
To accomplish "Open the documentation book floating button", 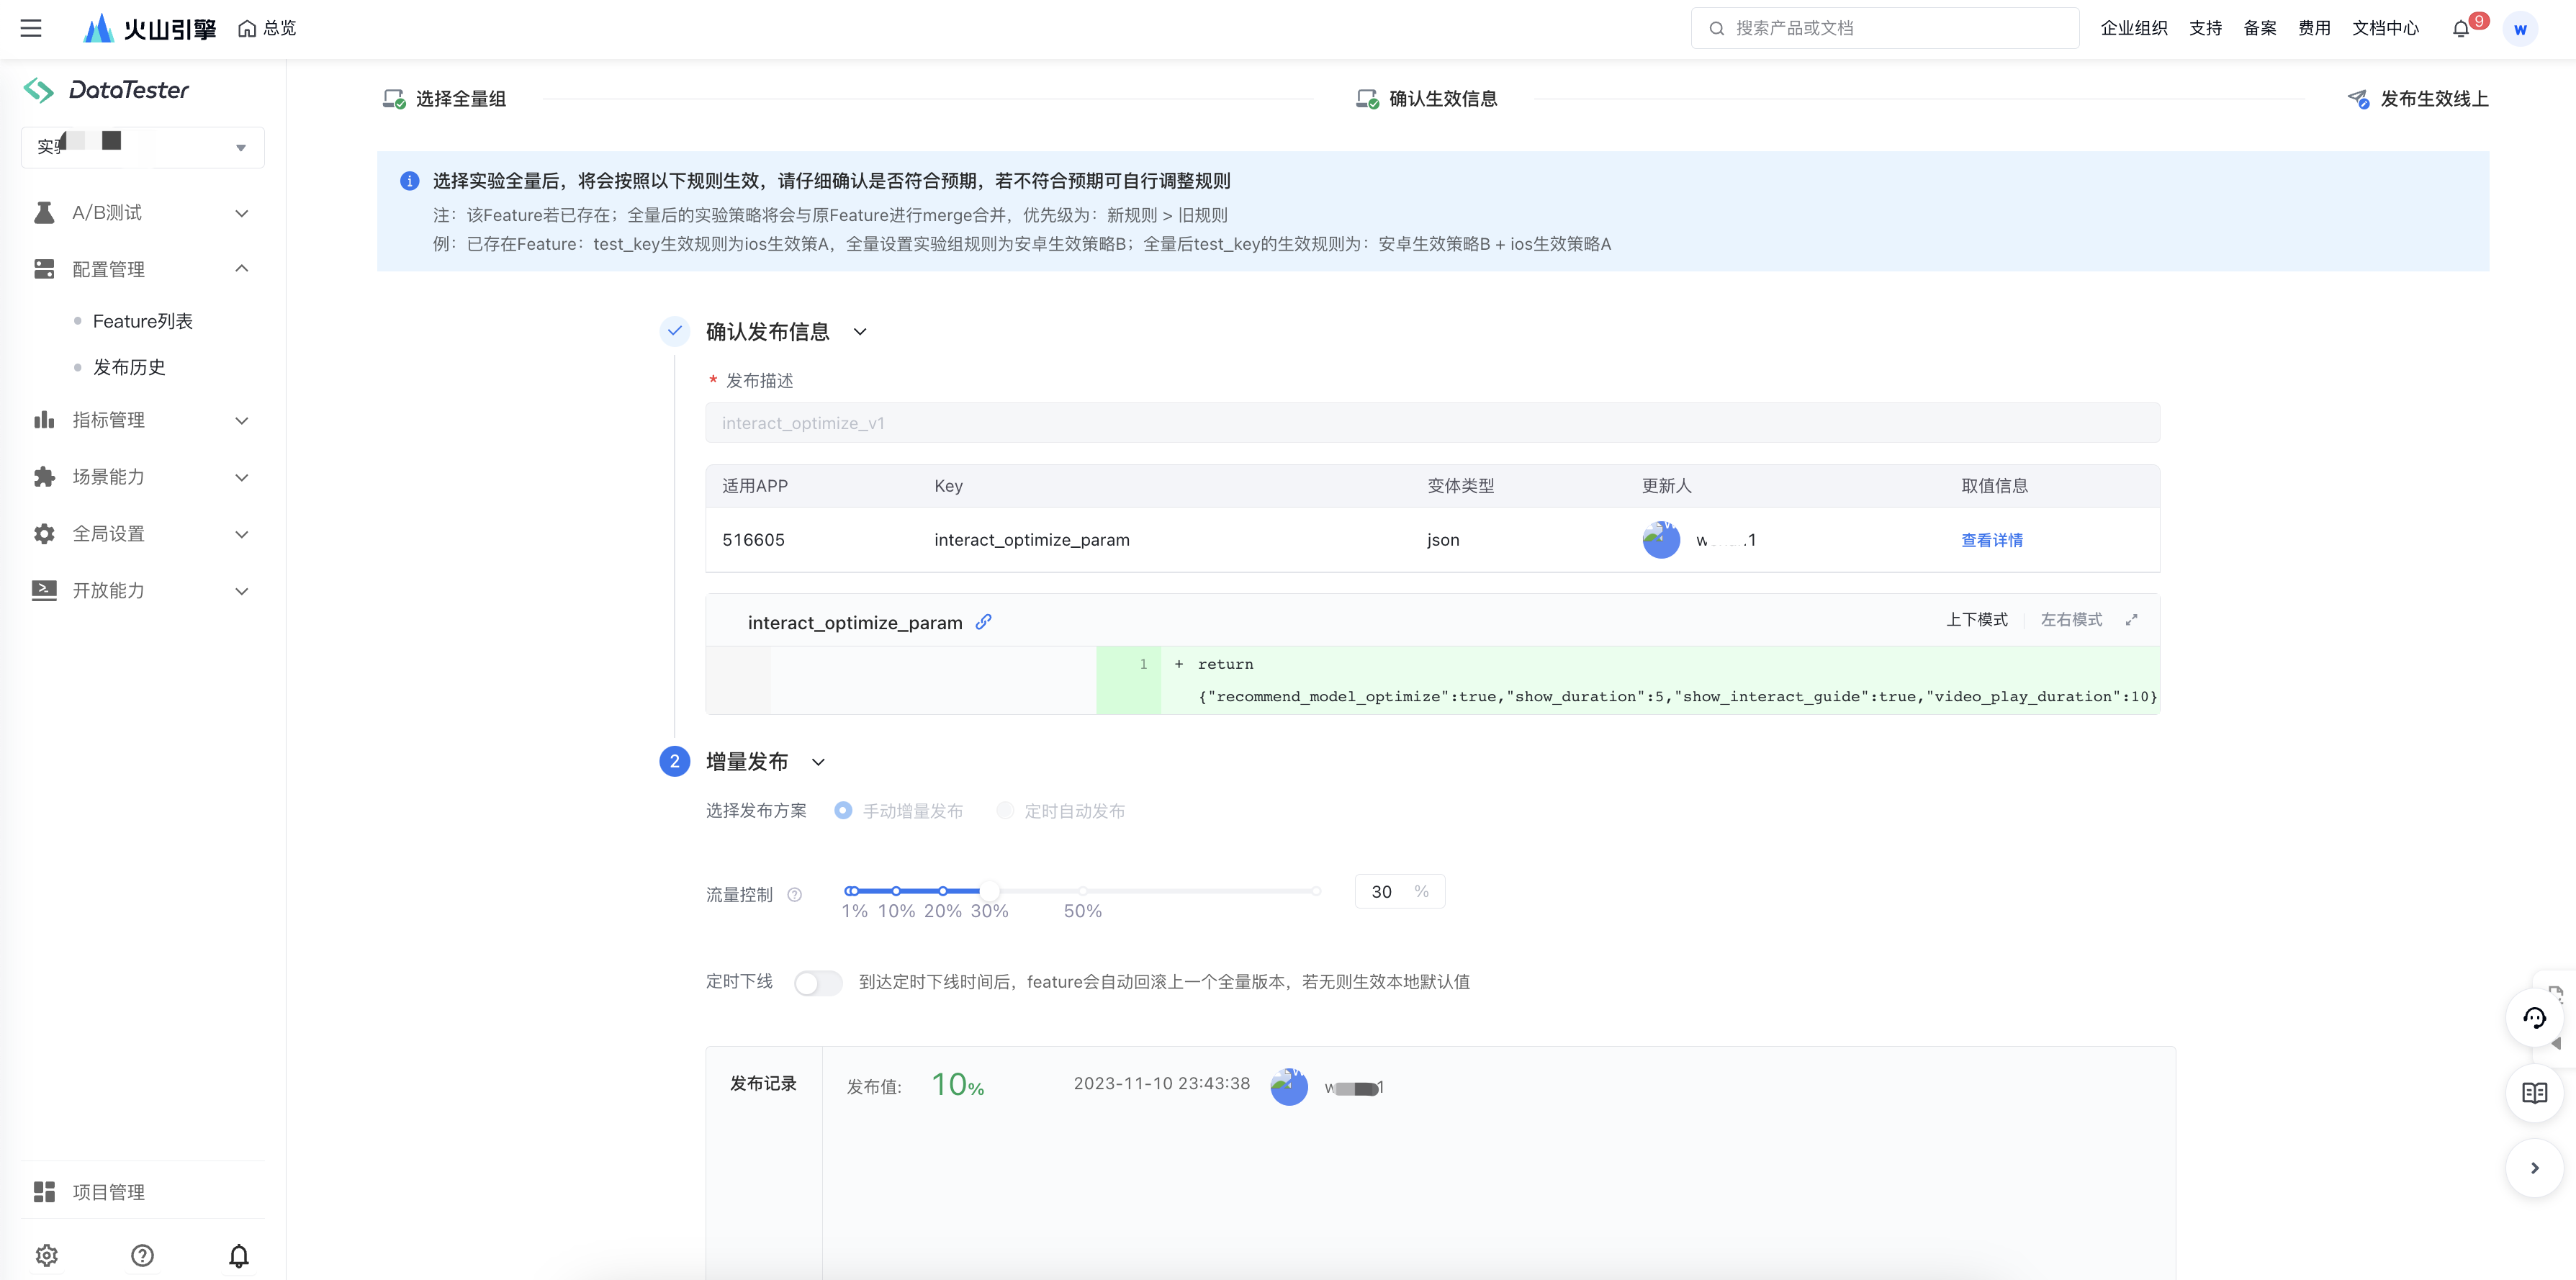I will click(2535, 1093).
